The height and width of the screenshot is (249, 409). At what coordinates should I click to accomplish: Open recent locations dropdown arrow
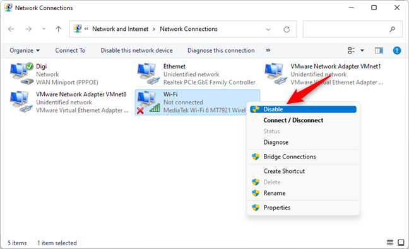(x=44, y=29)
